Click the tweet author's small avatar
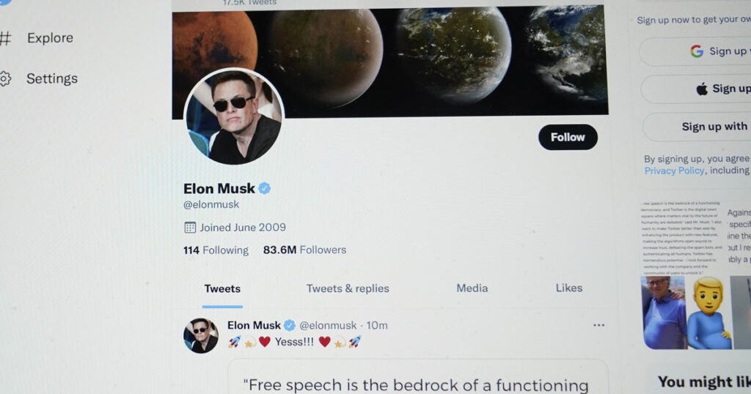Viewport: 751px width, 394px height. pyautogui.click(x=201, y=335)
